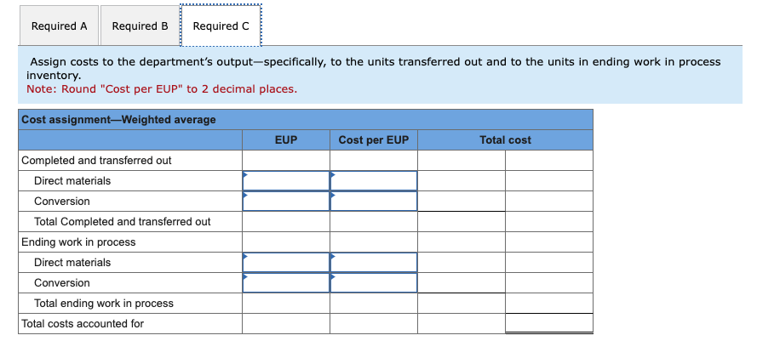Click first Total cost cell for transferred out Conversion
The image size is (780, 341).
click(462, 202)
